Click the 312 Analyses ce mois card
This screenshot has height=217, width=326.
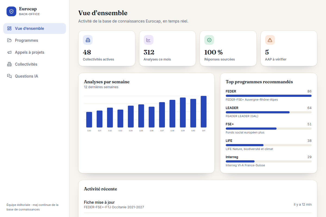[x=167, y=48]
